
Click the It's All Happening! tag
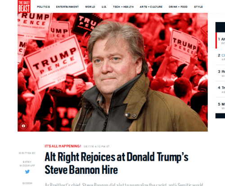point(63,146)
